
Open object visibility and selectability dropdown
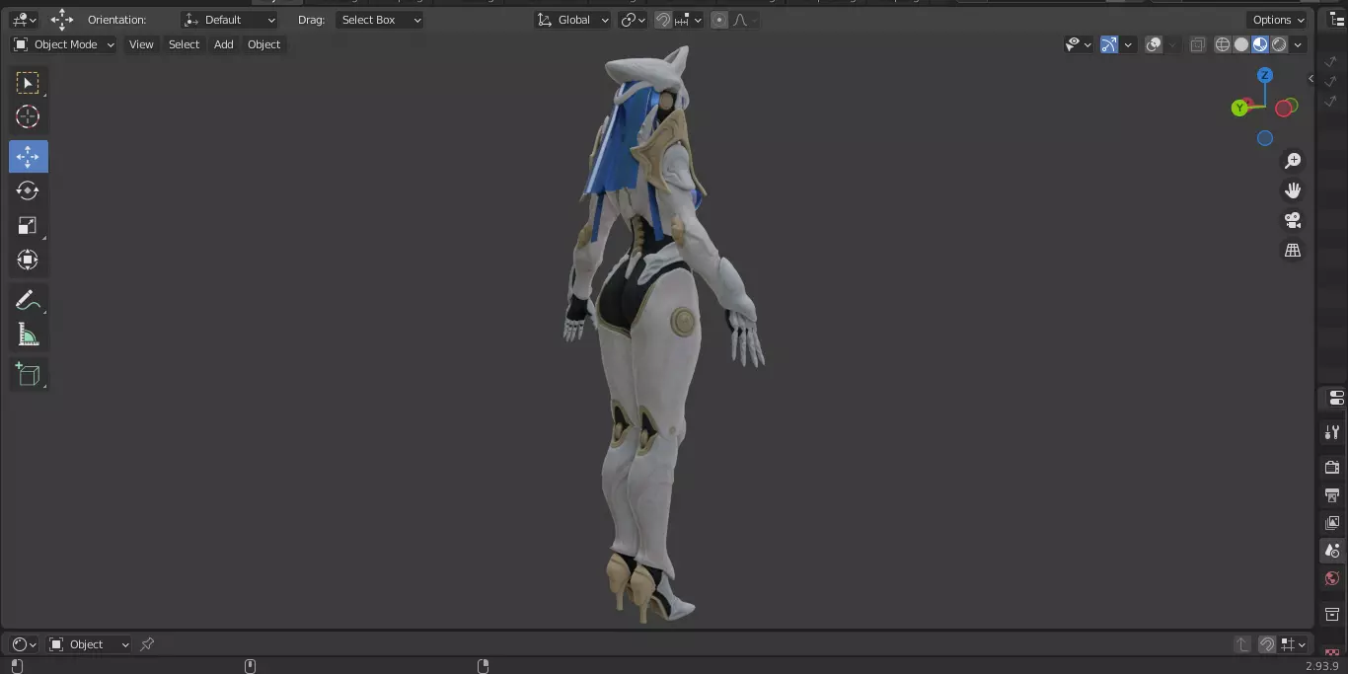(x=1079, y=44)
